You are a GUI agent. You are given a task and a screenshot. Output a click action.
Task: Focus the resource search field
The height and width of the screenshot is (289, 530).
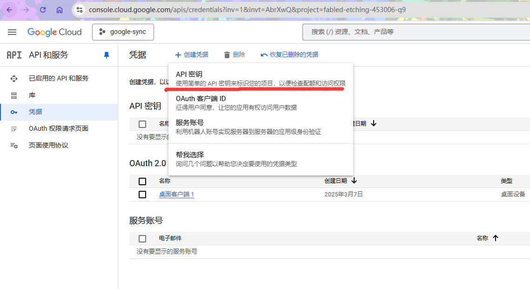coord(416,32)
